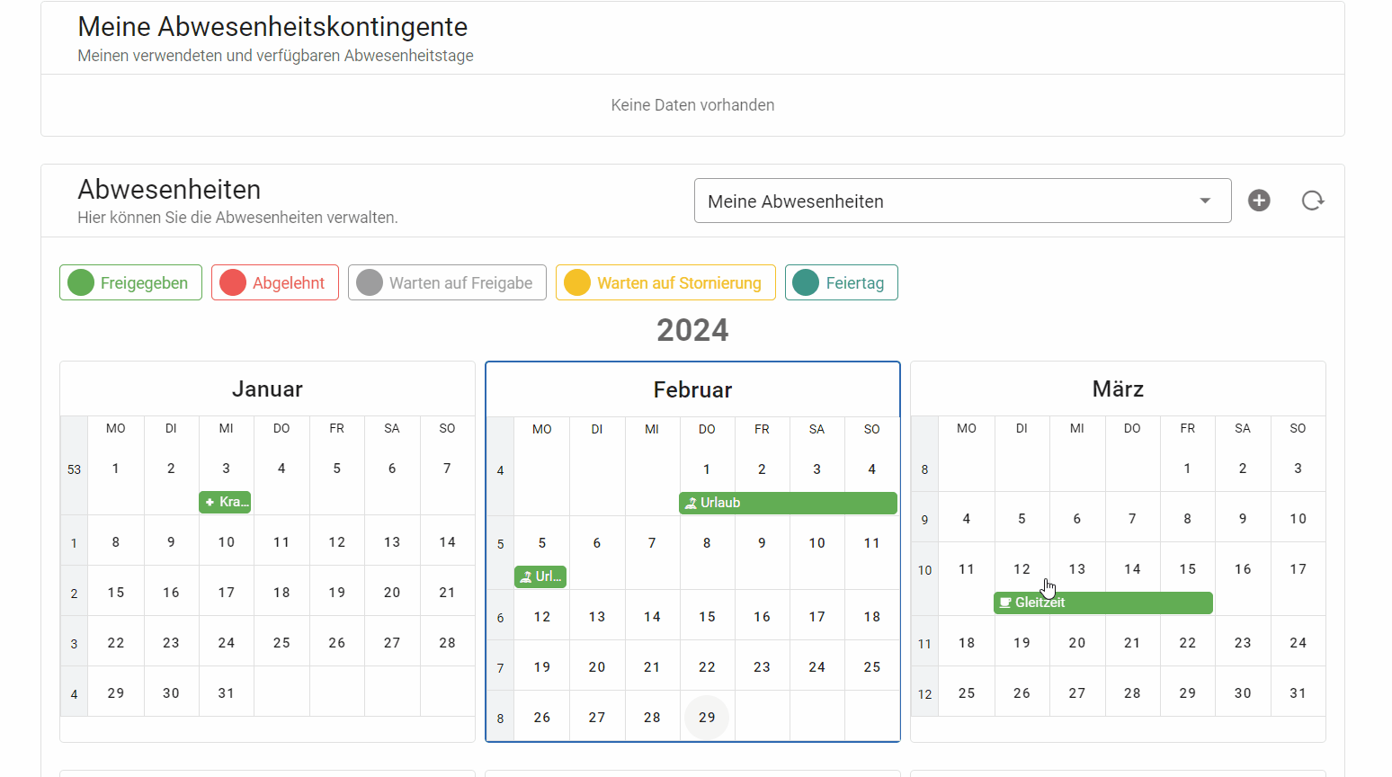The image size is (1392, 777).
Task: Open the short Urlaub entry on February 5
Action: coord(540,576)
